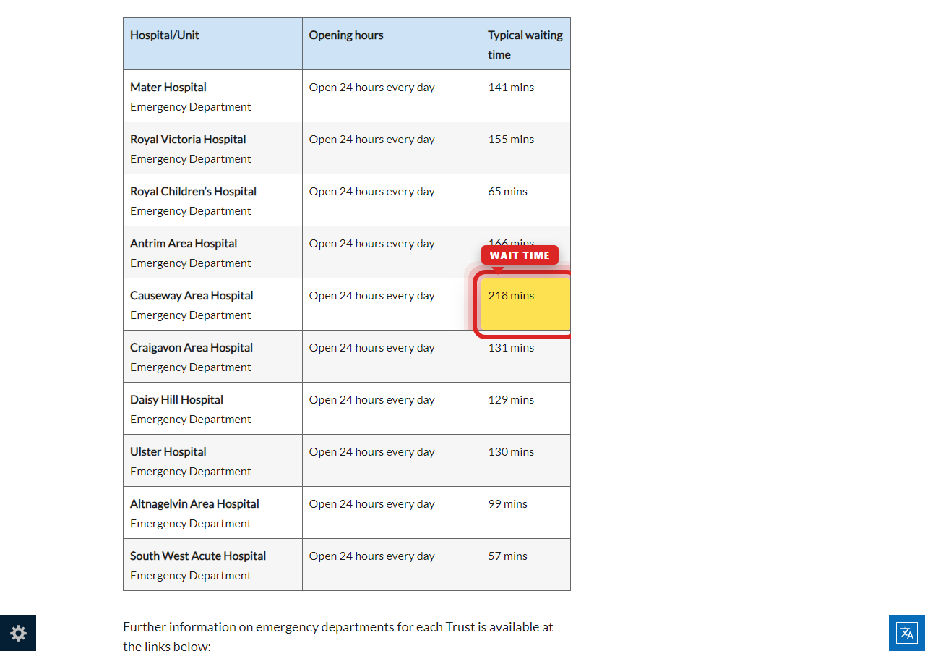
Task: Select Antrim Area Hospital name
Action: (x=184, y=243)
